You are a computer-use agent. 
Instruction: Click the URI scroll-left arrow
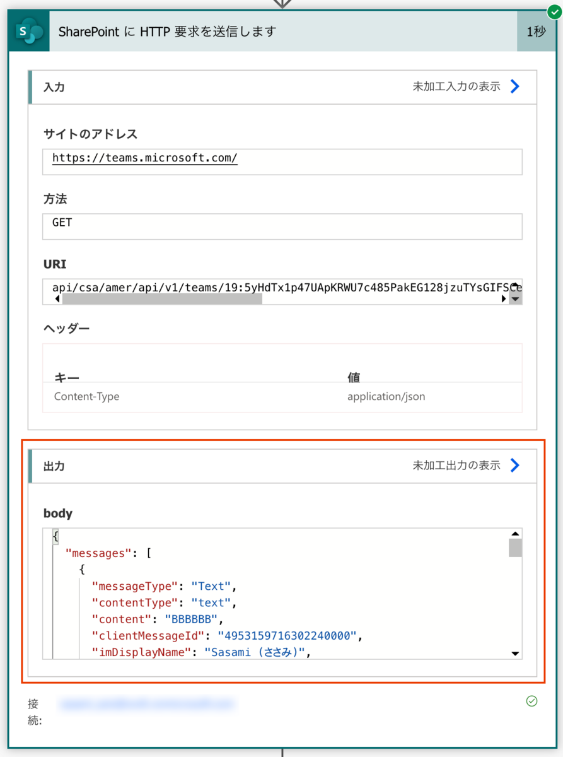[58, 299]
